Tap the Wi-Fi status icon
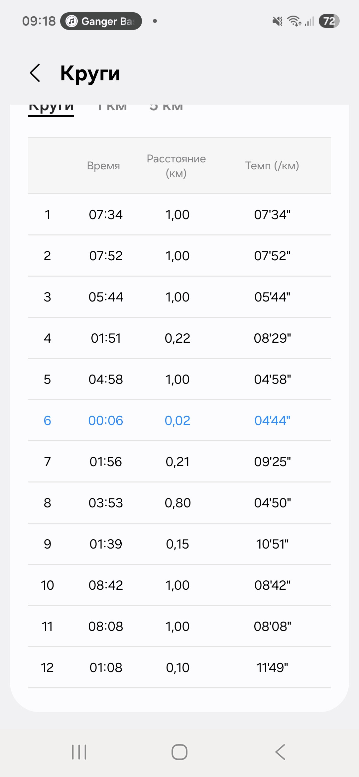 click(295, 21)
